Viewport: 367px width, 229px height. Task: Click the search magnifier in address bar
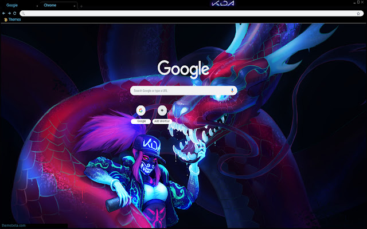pos(23,14)
